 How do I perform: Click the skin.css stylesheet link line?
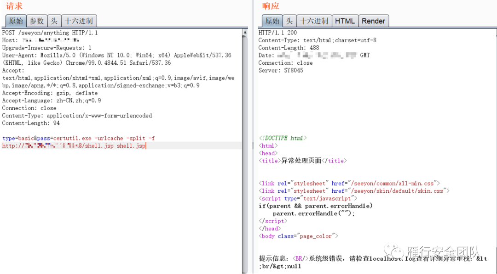click(354, 191)
